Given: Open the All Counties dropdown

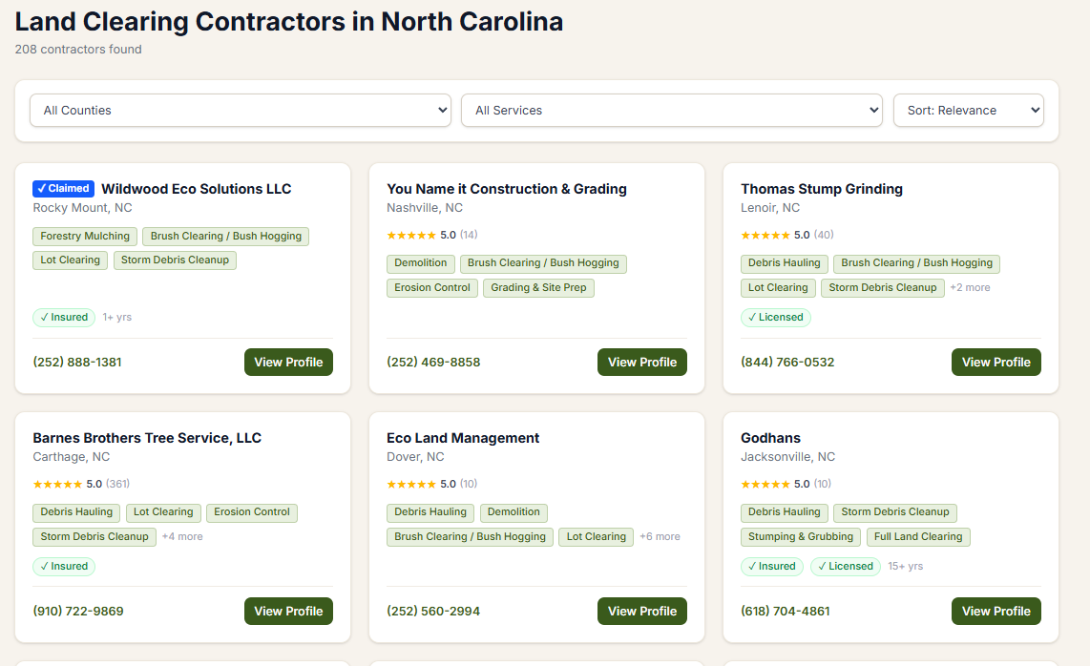Looking at the screenshot, I should click(240, 110).
